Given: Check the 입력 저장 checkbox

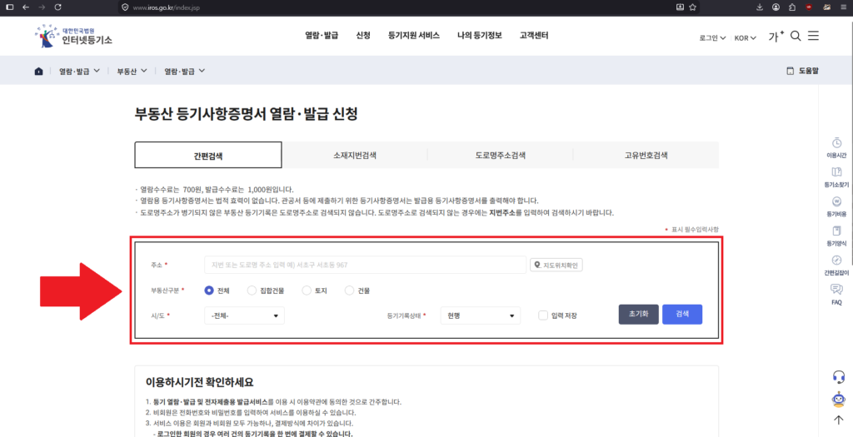Looking at the screenshot, I should tap(543, 315).
